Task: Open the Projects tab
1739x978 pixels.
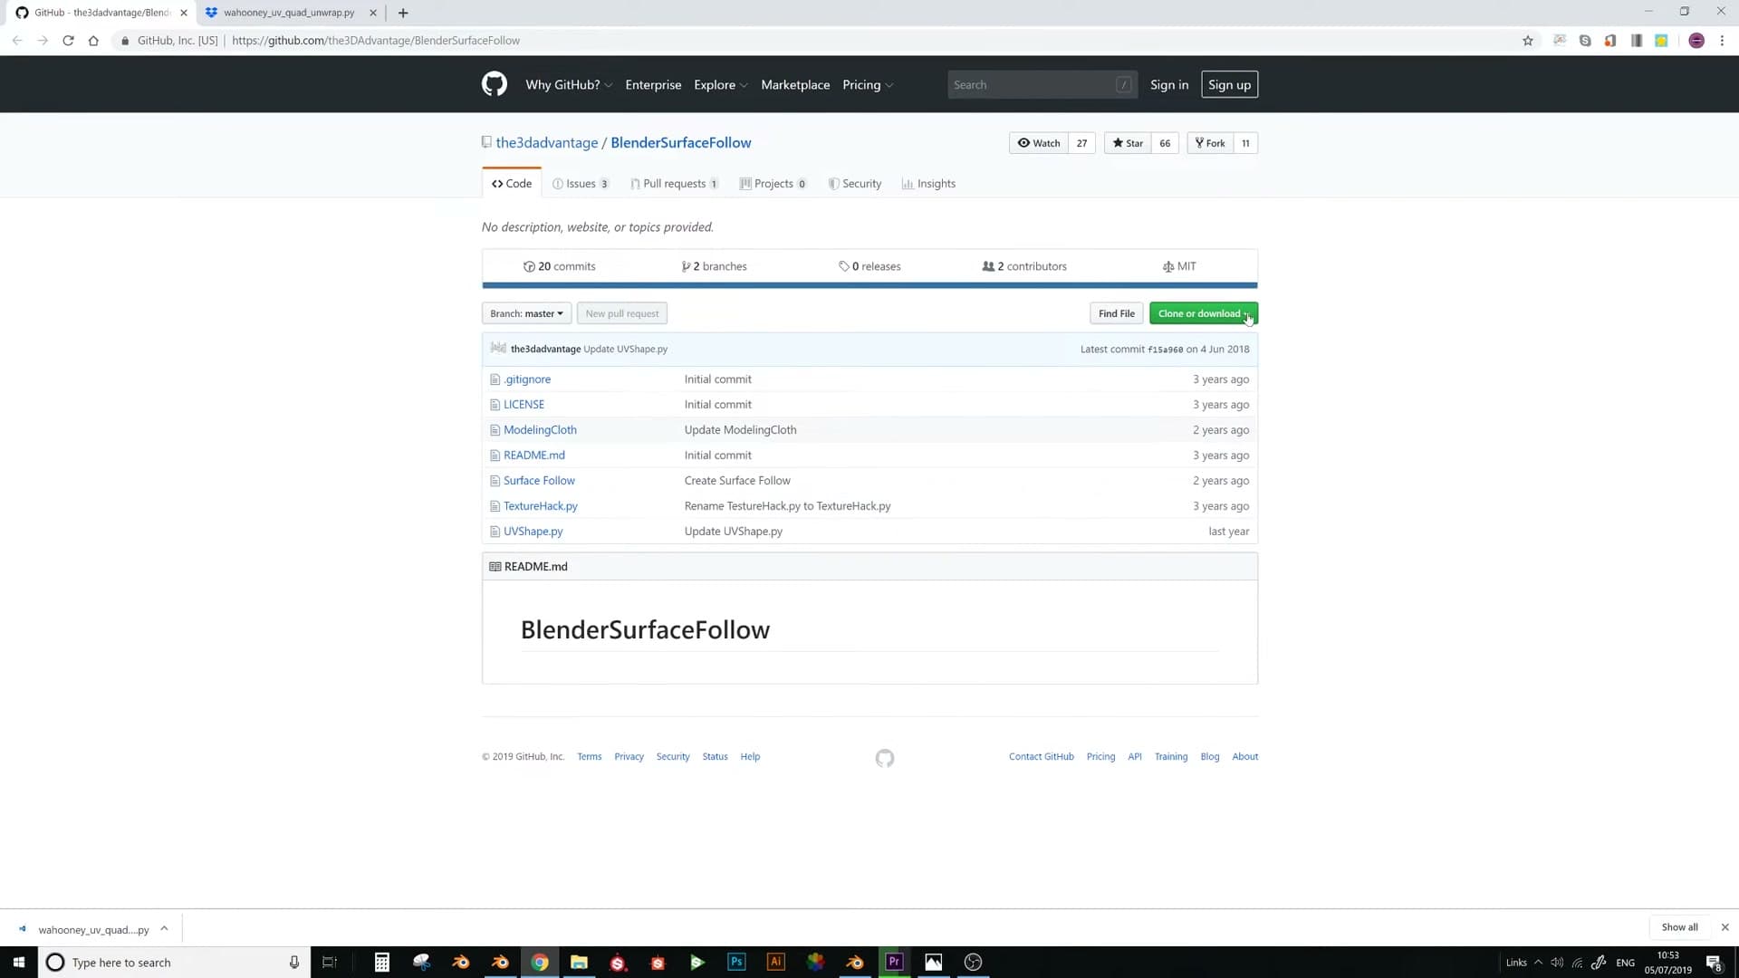Action: coord(773,183)
